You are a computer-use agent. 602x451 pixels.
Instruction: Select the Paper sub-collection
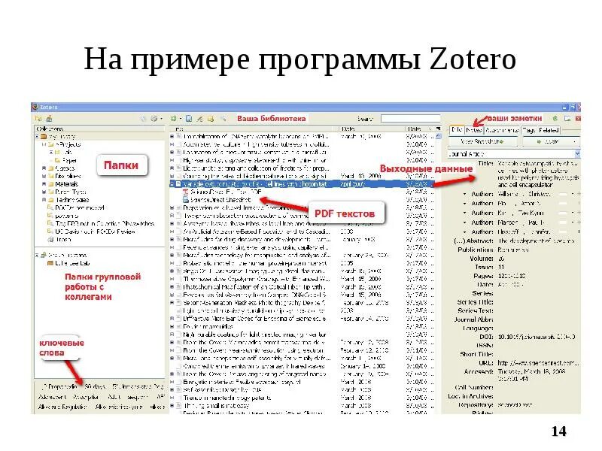coord(65,160)
